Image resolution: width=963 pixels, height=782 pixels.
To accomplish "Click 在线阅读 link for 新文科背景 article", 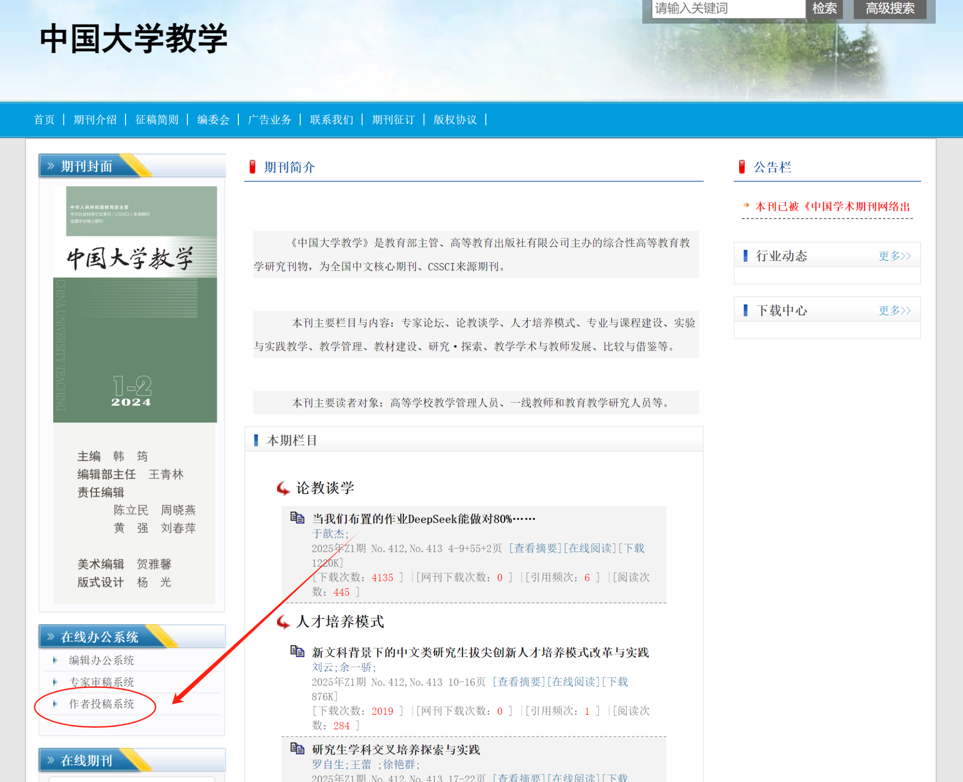I will pos(574,682).
